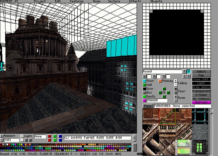Pick the red light color swatch

pyautogui.click(x=49, y=136)
